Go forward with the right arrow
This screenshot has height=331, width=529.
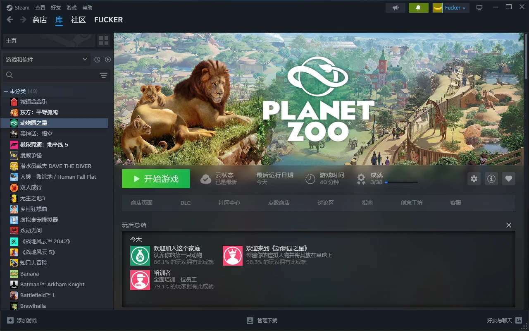(x=23, y=19)
